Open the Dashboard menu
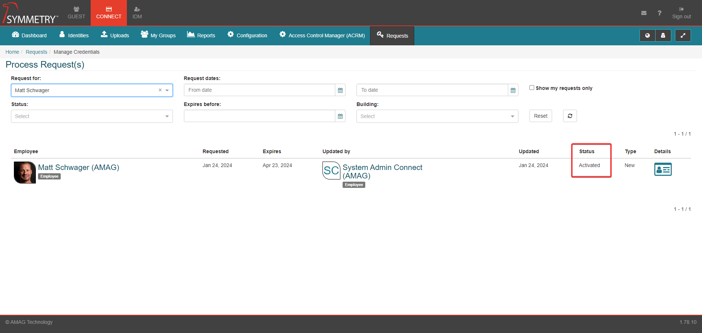702x333 pixels. (29, 35)
